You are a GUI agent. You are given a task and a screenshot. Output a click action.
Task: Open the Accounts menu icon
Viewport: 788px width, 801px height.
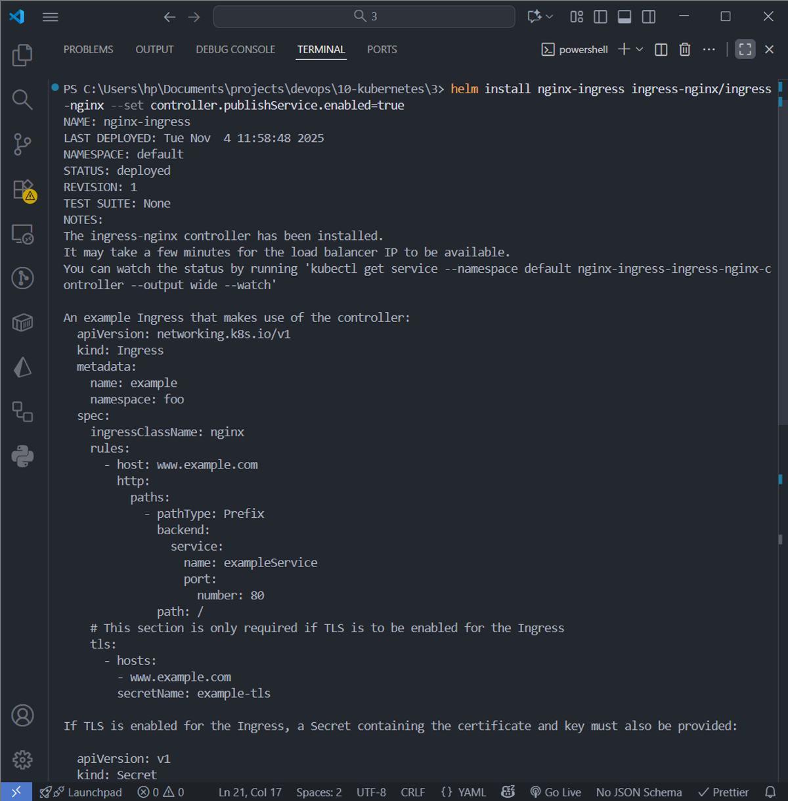(22, 715)
